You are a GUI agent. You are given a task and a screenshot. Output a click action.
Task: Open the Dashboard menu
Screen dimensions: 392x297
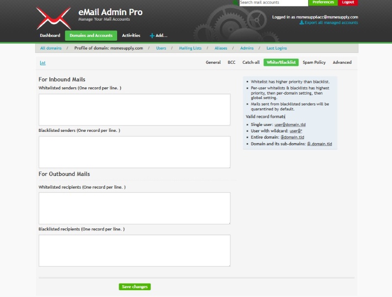point(50,35)
